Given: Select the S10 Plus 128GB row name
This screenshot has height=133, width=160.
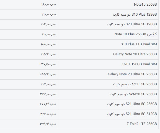Looking at the screenshot, I should point(135,15).
